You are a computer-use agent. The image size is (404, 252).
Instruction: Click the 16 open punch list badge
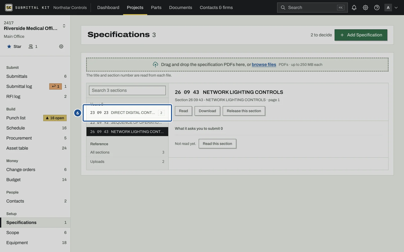click(x=55, y=118)
